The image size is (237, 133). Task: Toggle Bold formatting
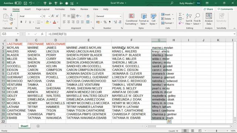(21, 22)
